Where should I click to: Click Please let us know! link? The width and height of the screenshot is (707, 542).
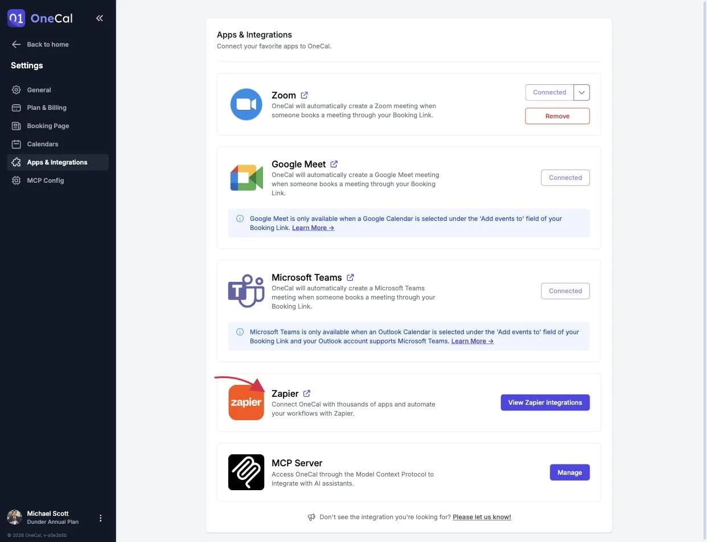[482, 517]
